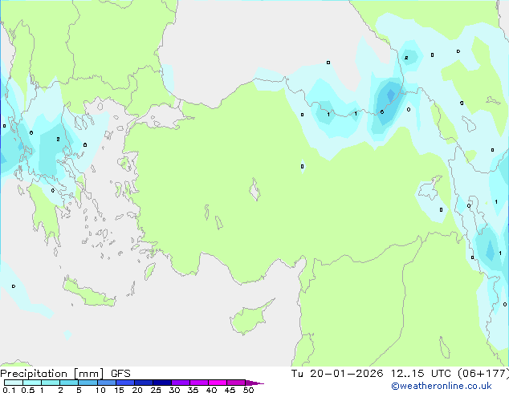
Task: Select the 2–5 mm legend swatch
Action: click(69, 383)
